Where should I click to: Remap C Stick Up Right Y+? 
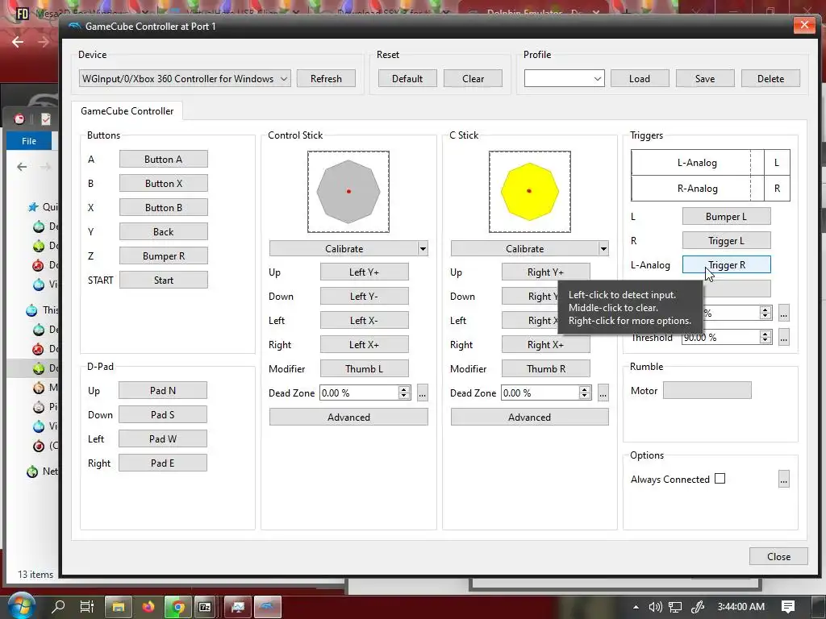[x=545, y=272]
